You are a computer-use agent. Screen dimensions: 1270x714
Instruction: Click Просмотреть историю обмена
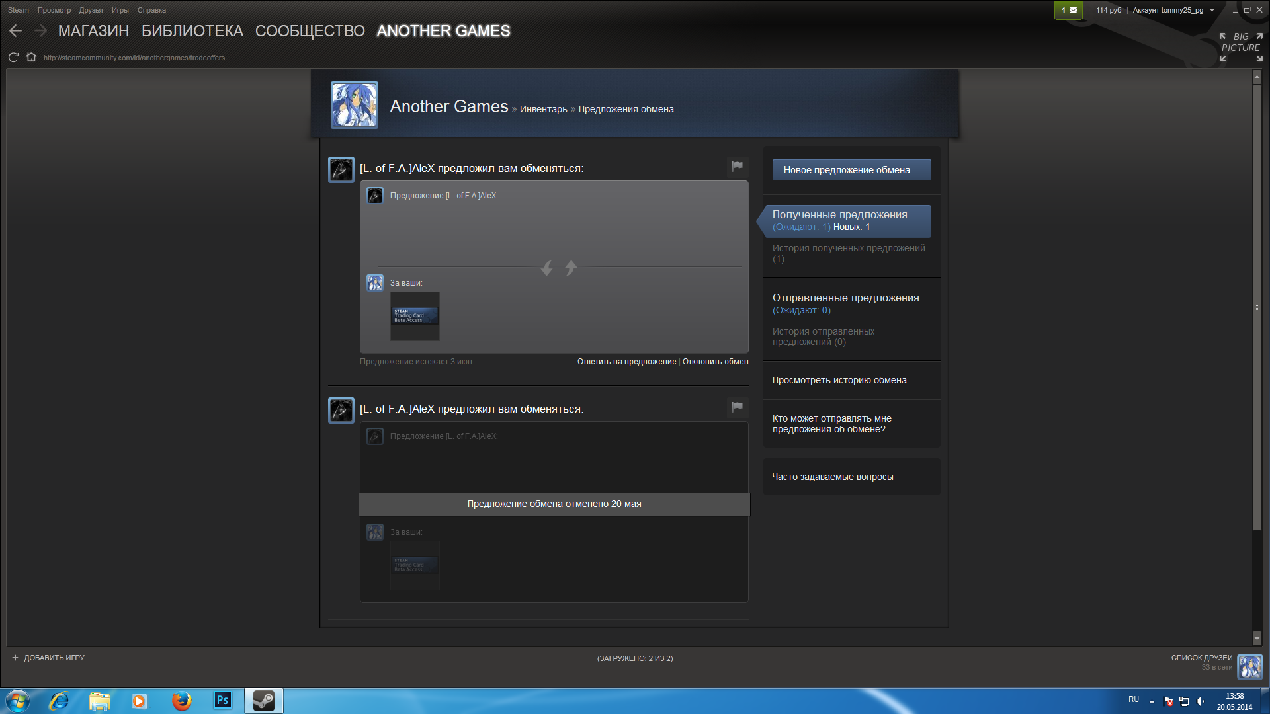[x=839, y=380]
